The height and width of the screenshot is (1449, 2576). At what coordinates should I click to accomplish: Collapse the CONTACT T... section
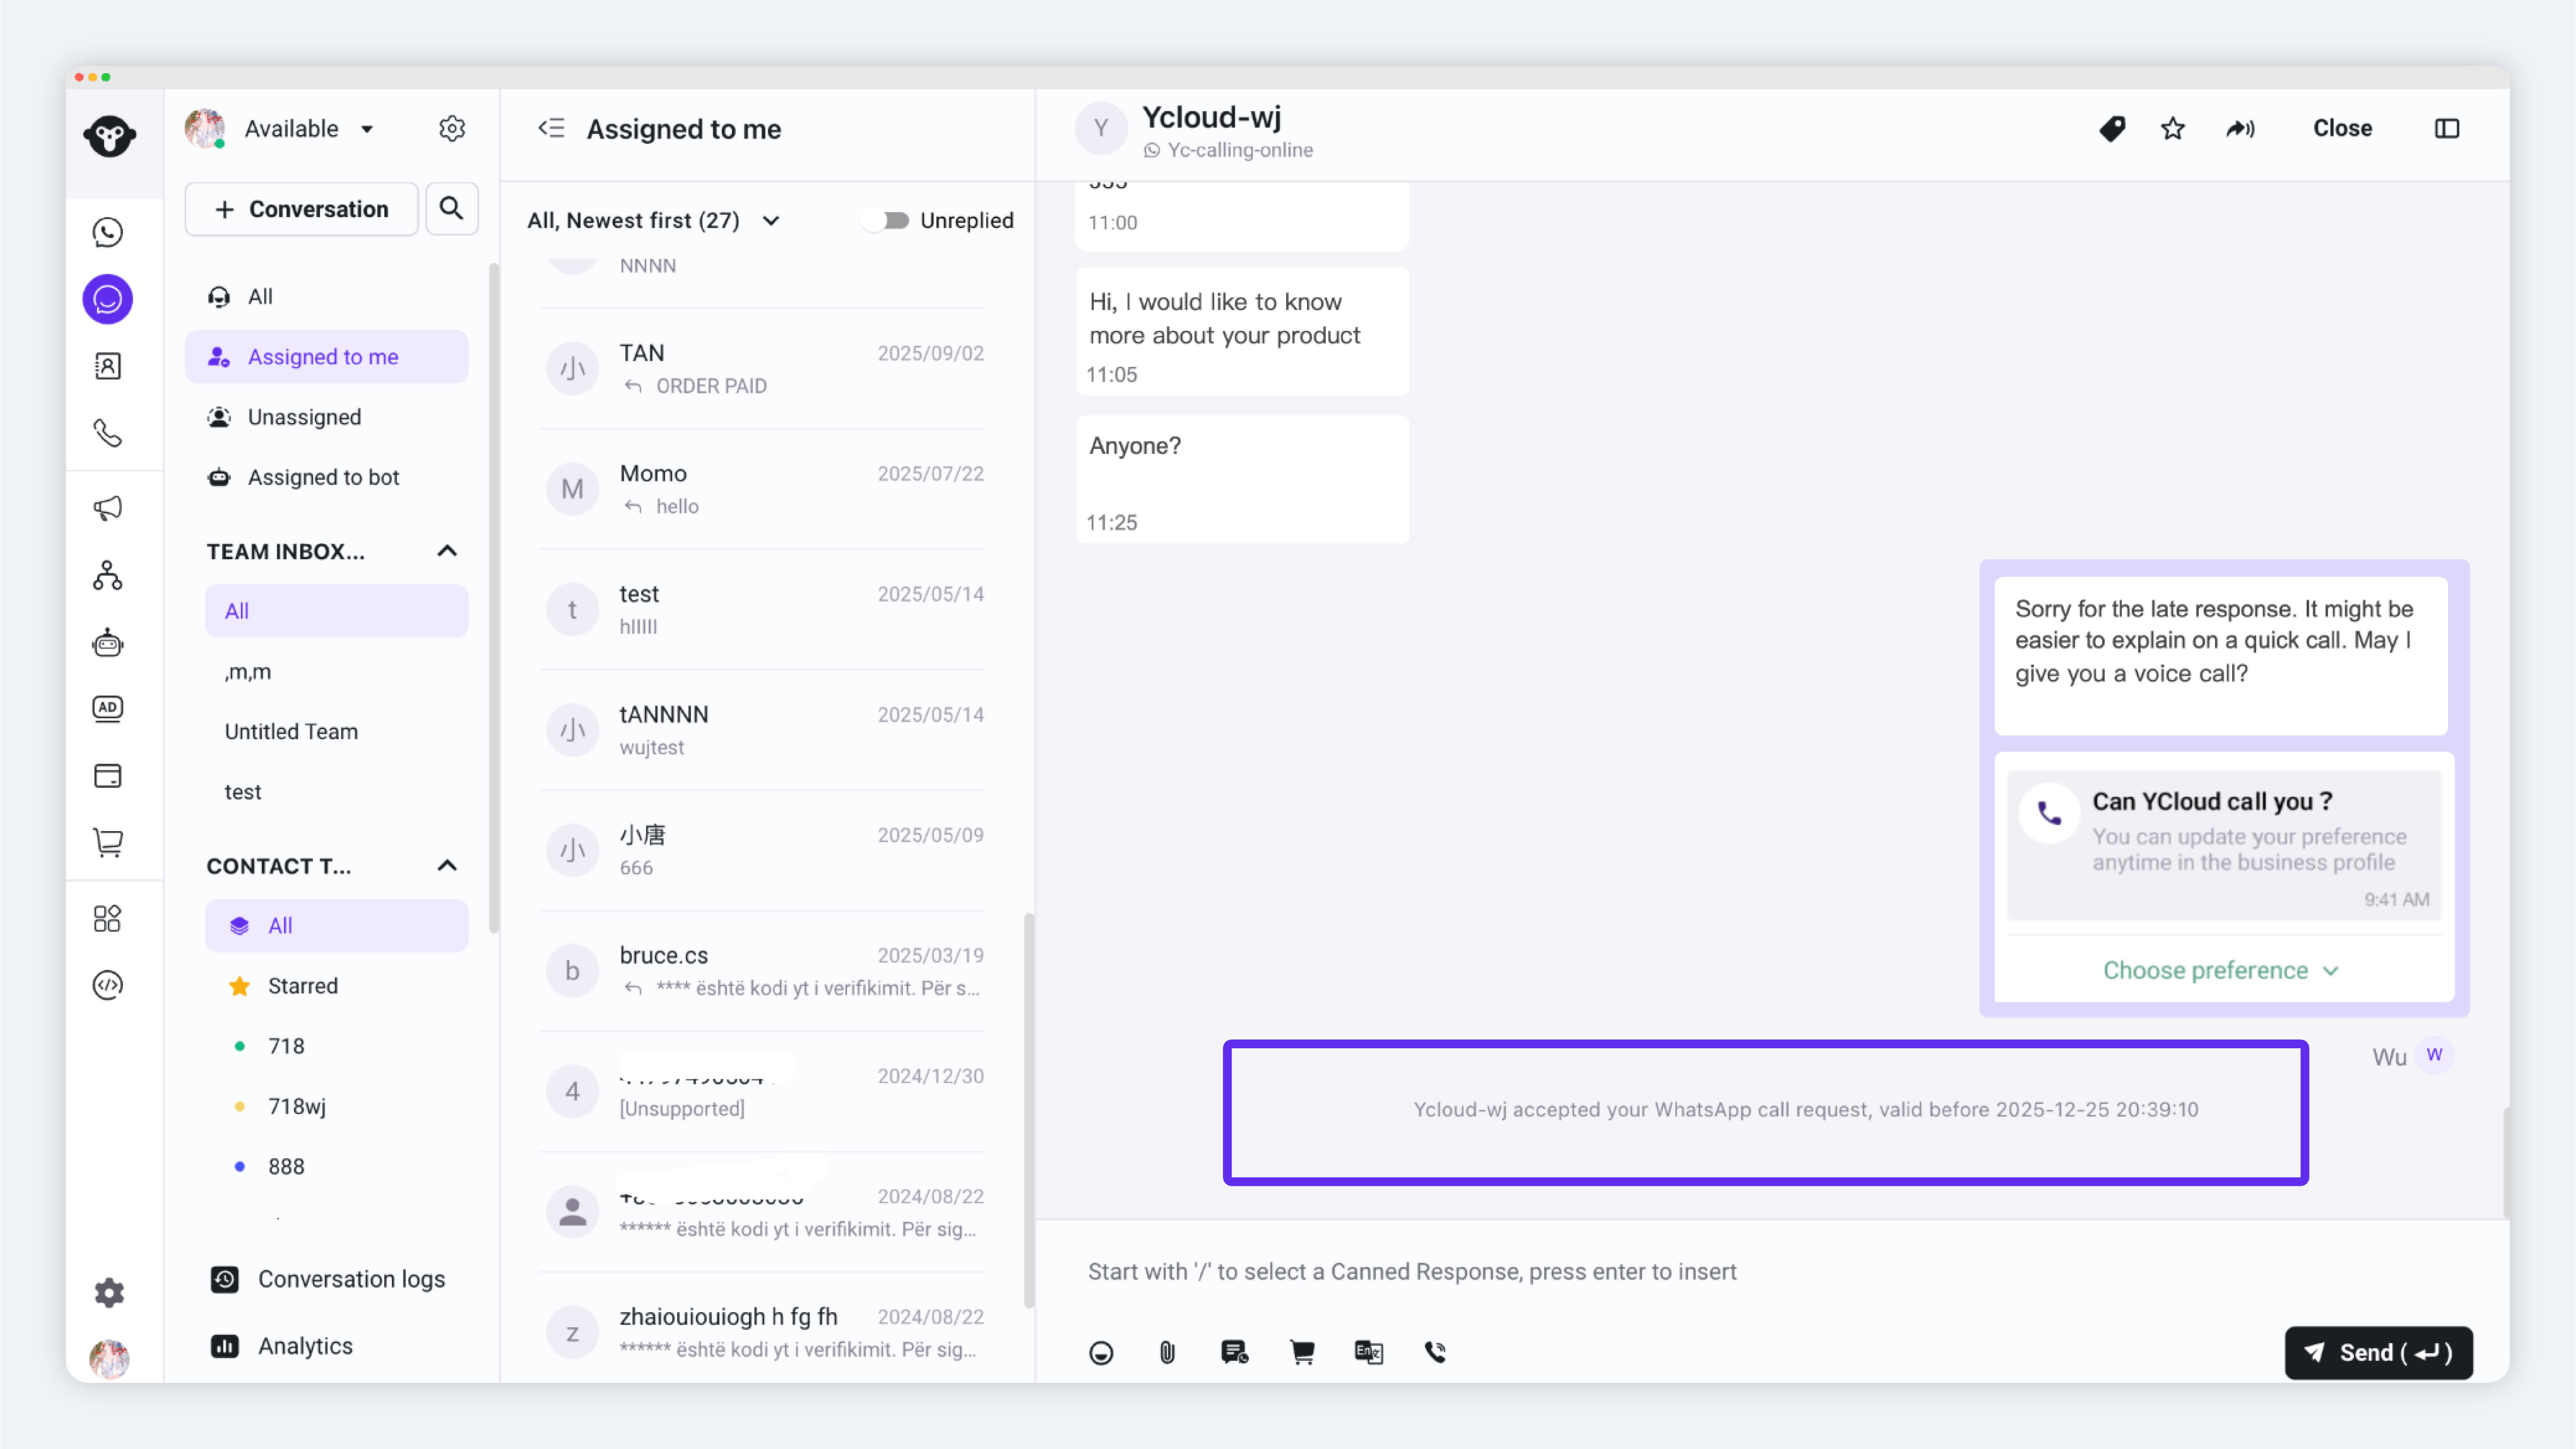[x=447, y=866]
